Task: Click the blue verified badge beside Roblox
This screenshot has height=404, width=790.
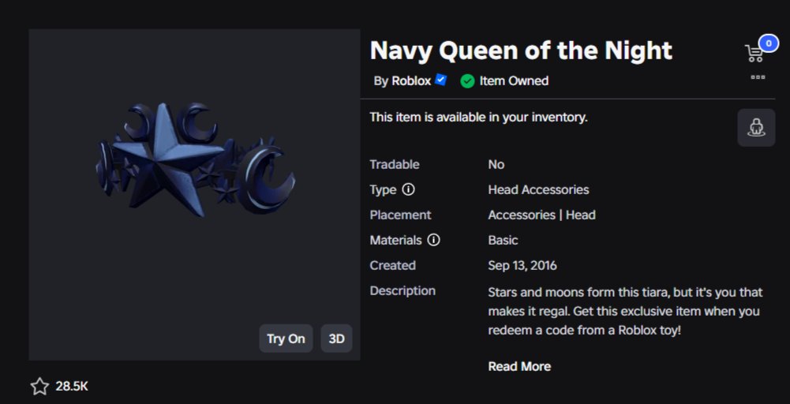Action: [440, 80]
